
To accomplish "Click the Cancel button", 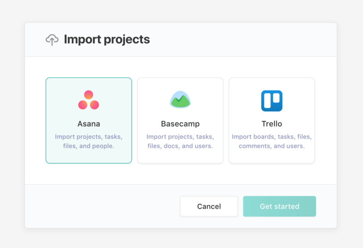I will point(209,207).
